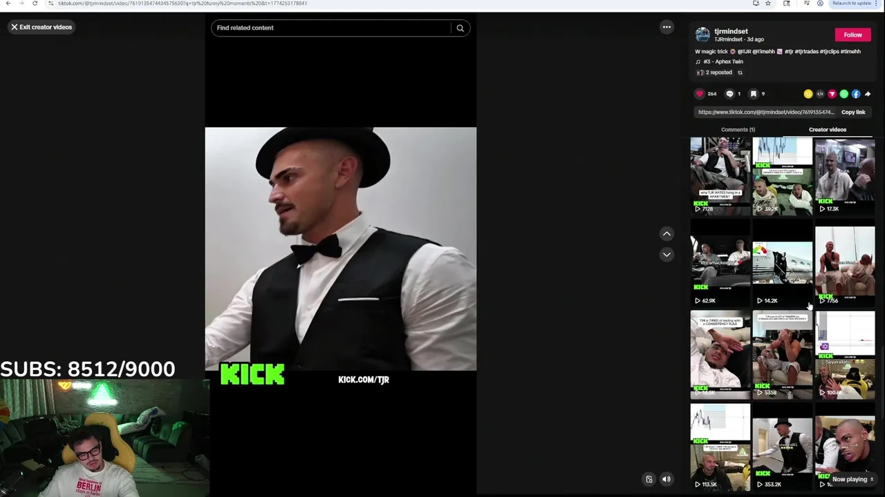The width and height of the screenshot is (885, 497).
Task: Open the 113.5K views chart video thumbnail
Action: pos(720,447)
